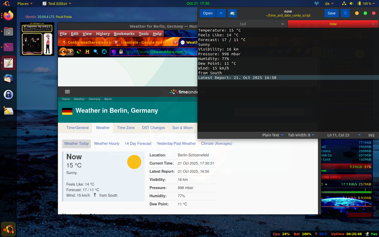Open the 14 Day Forecast link
379x237 pixels.
(138, 144)
